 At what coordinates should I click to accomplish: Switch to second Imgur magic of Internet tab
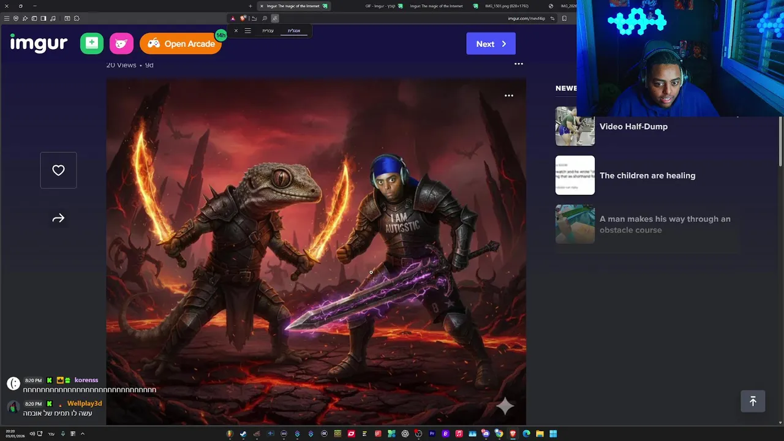(x=436, y=6)
